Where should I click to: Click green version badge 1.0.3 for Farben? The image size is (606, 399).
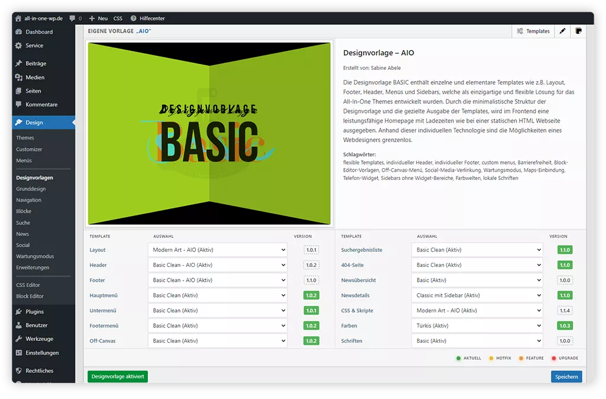coord(565,326)
